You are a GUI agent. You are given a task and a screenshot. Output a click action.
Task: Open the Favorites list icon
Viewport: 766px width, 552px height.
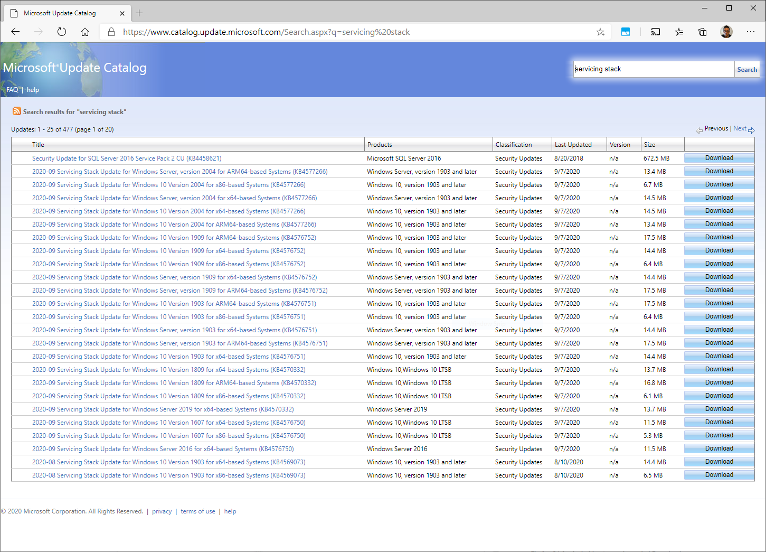(x=679, y=32)
